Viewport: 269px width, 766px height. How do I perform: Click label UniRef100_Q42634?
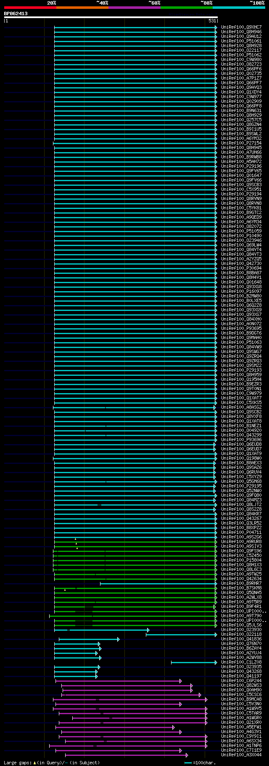[241, 579]
